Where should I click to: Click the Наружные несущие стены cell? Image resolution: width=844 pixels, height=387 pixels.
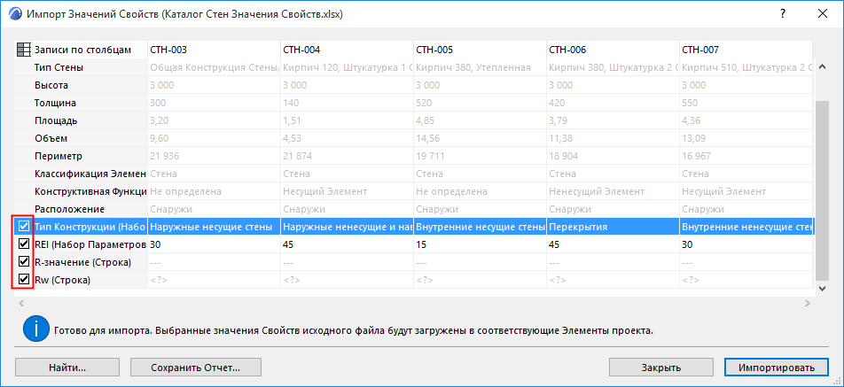pos(214,227)
